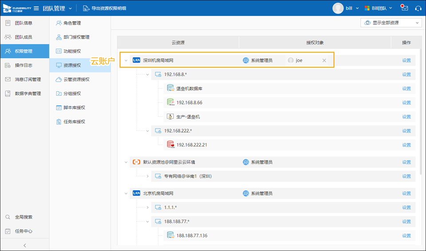Expand the 1.1.1.* subnet node
Viewport: 426px width, 251px height.
pos(148,207)
